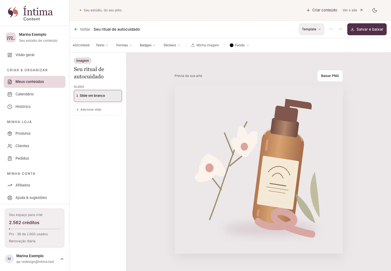Click the Calendário calendar icon

(x=10, y=94)
